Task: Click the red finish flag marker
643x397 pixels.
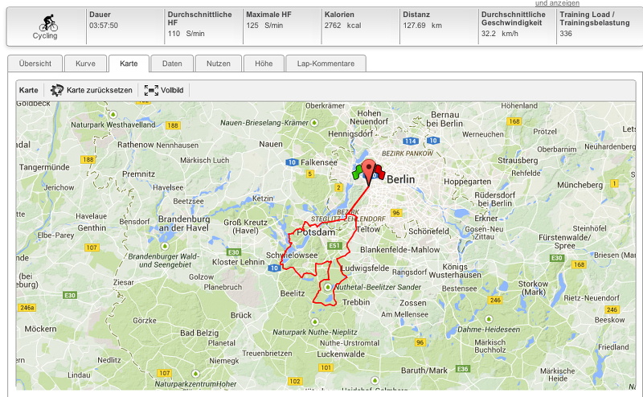Action: [x=379, y=172]
